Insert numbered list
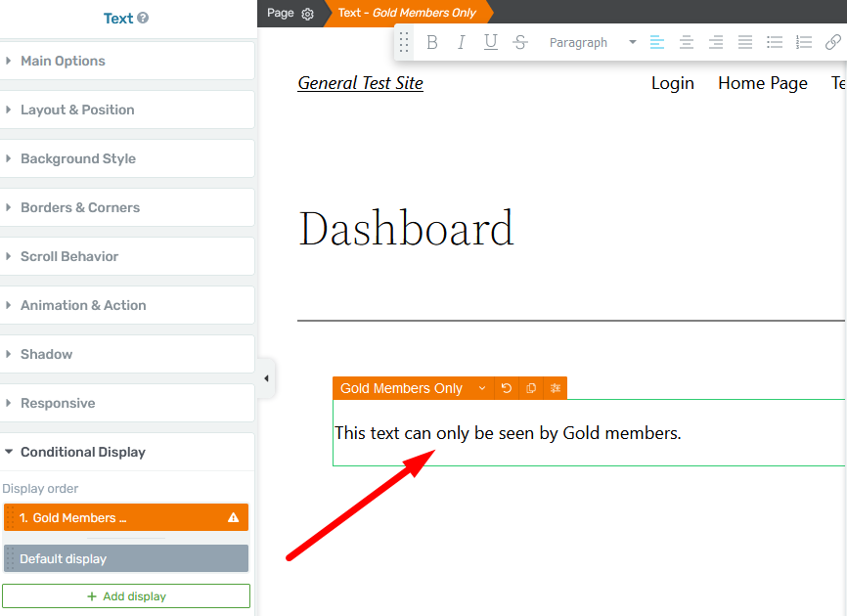847x616 pixels. pyautogui.click(x=803, y=42)
